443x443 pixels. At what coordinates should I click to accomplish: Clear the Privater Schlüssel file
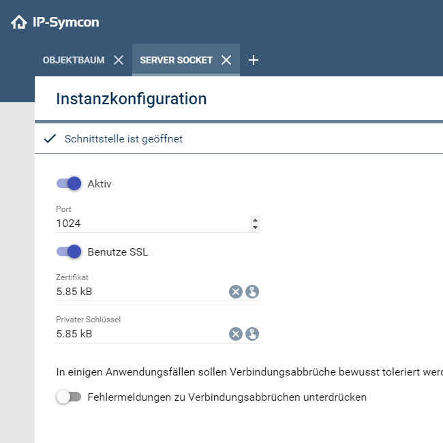[x=236, y=334]
